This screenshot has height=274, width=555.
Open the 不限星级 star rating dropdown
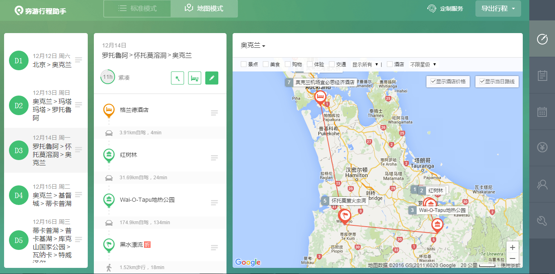(423, 65)
